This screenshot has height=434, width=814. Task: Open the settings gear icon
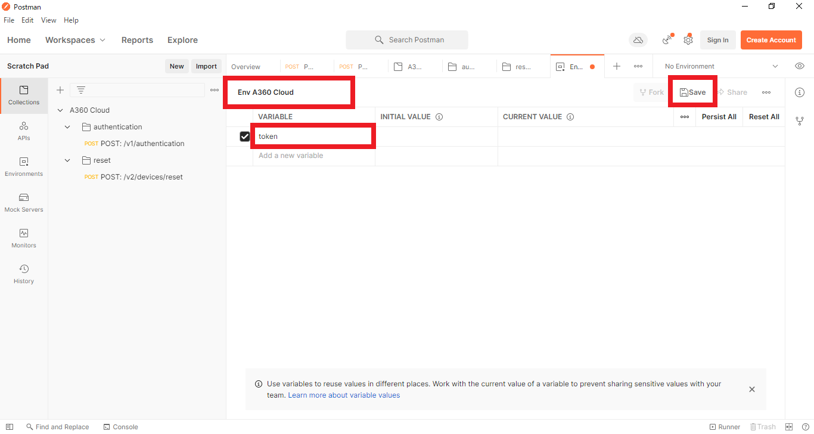tap(688, 40)
